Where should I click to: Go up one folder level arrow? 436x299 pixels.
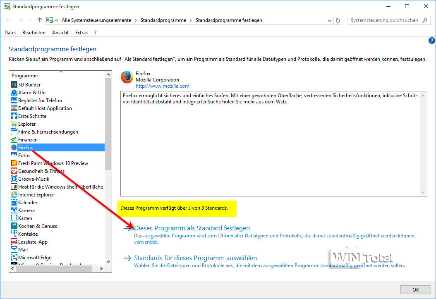[39, 20]
